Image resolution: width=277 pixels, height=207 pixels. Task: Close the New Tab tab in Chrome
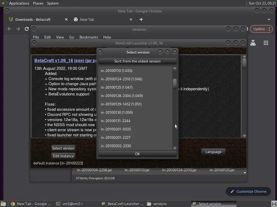tap(131, 19)
